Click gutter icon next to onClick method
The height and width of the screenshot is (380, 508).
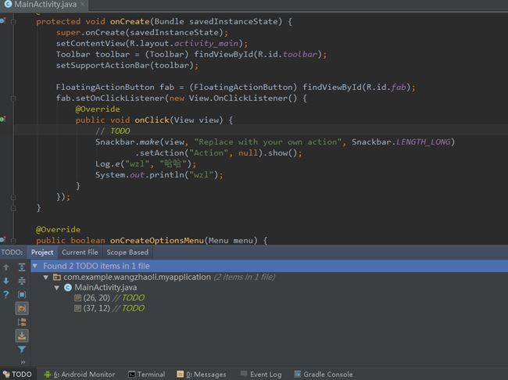(x=3, y=120)
